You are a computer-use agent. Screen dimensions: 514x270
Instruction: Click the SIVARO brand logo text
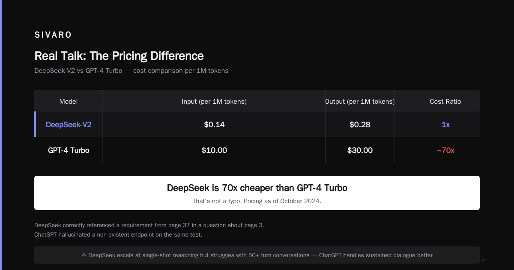point(53,35)
